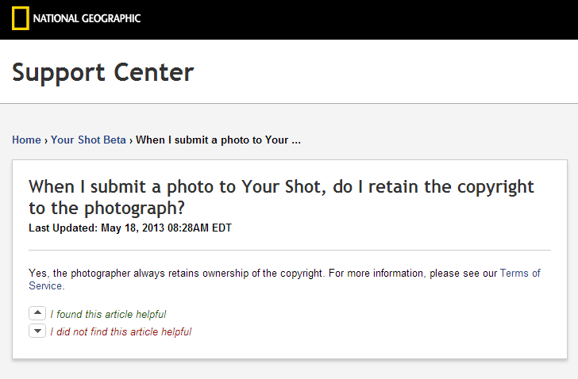Click the article title about retaining copyright
Viewport: 578px width, 379px height.
pyautogui.click(x=281, y=197)
